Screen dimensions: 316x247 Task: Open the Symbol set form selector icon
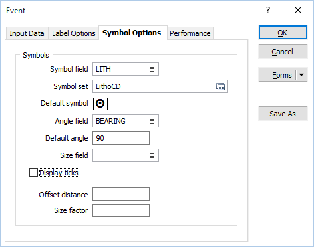pyautogui.click(x=220, y=86)
